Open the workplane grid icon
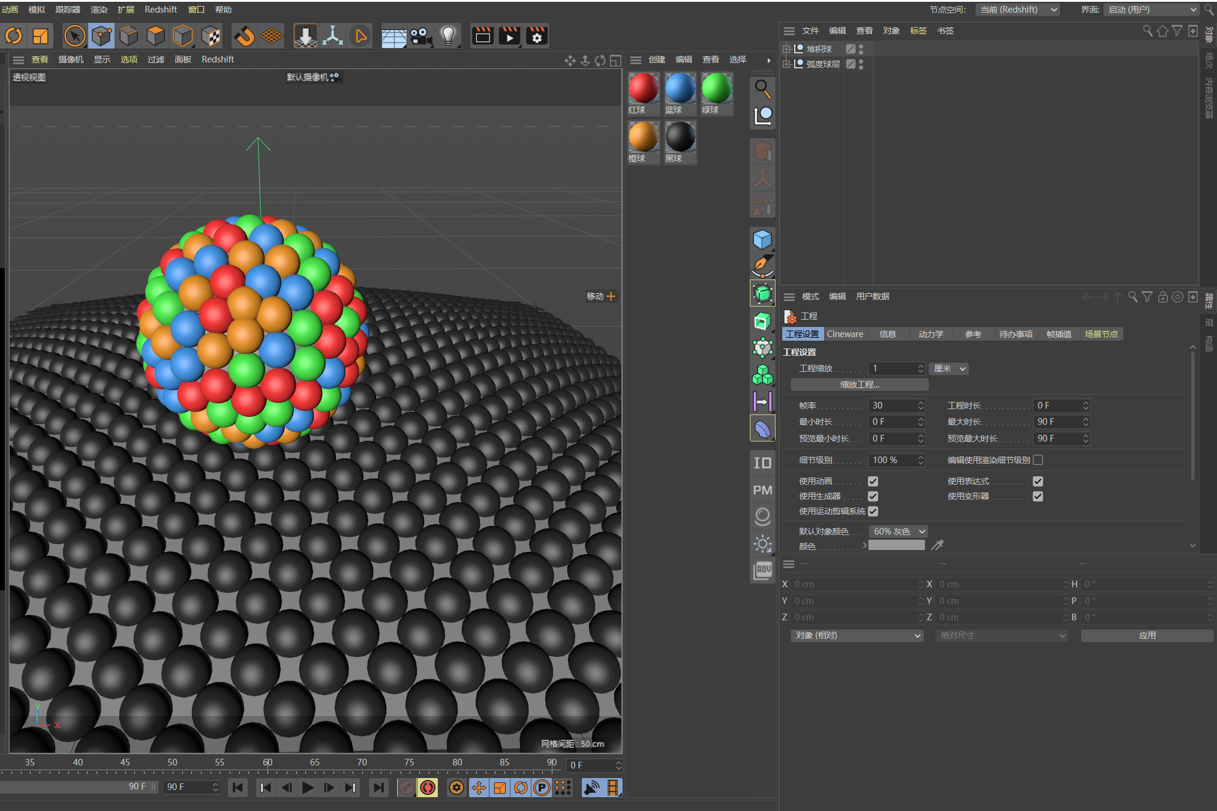This screenshot has height=811, width=1217. [x=272, y=36]
